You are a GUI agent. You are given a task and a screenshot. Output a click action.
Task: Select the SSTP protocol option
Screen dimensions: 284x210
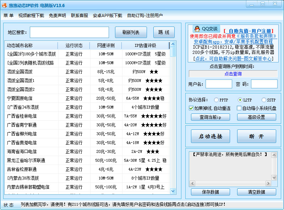coord(264,100)
